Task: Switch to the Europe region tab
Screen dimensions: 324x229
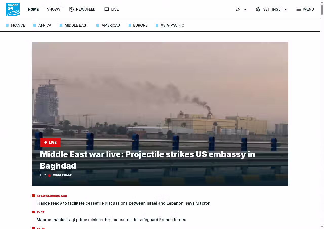Action: tap(140, 25)
